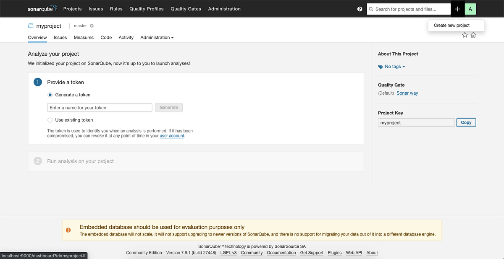Copy the project key with the Copy button
Image resolution: width=504 pixels, height=259 pixels.
tap(466, 122)
